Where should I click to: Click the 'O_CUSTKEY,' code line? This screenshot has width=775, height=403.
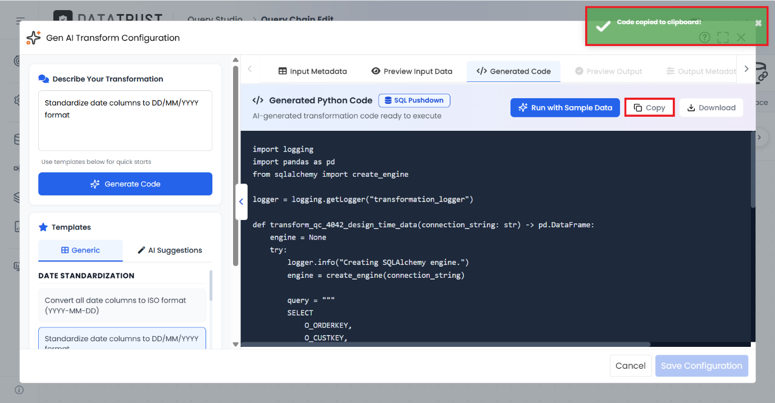click(x=326, y=338)
